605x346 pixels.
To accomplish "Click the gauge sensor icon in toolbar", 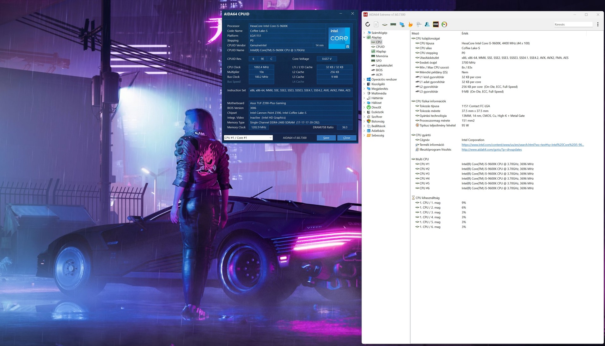I will 444,24.
